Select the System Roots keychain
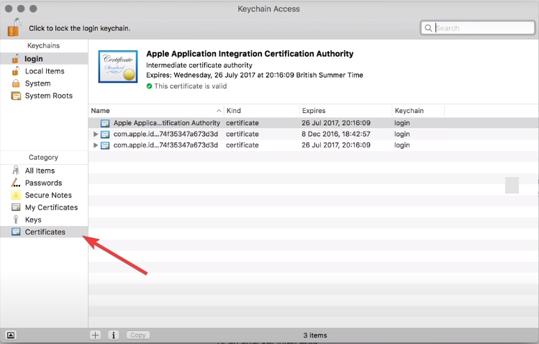Screen dimensions: 539x344 tap(44, 96)
